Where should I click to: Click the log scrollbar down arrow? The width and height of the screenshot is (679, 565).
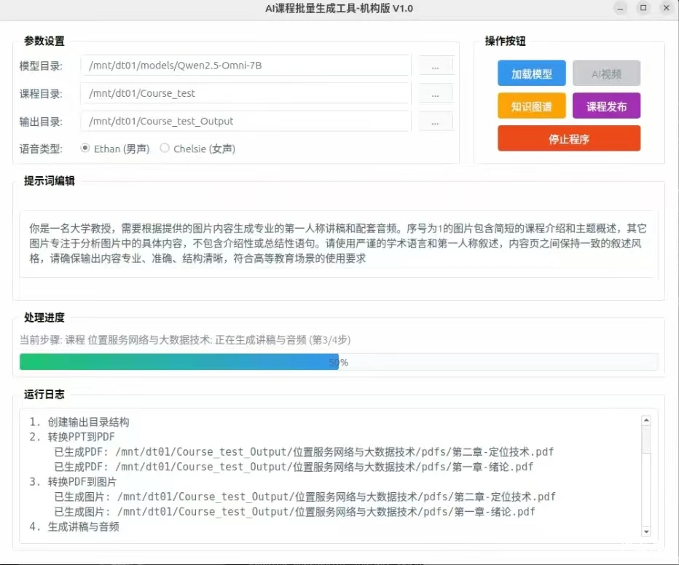point(646,532)
